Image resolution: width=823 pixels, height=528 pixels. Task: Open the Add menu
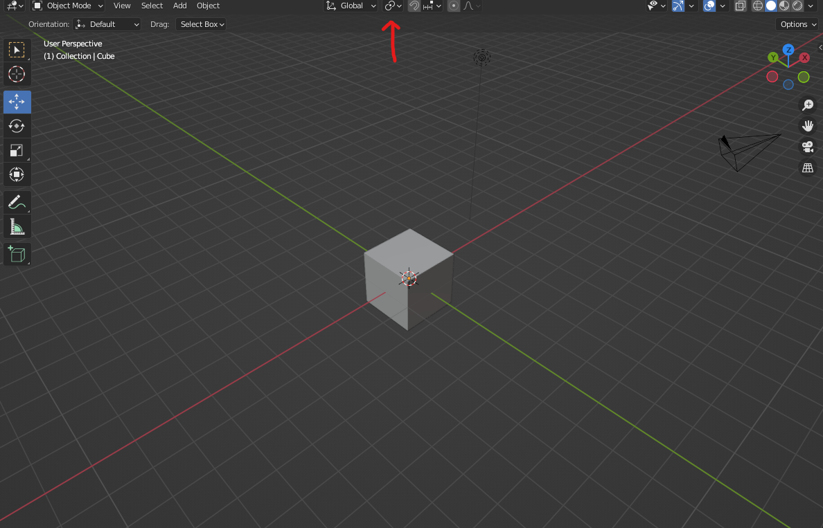pos(180,6)
